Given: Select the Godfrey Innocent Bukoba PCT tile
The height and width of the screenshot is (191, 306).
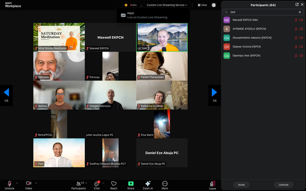Looking at the screenshot, I should (x=111, y=153).
